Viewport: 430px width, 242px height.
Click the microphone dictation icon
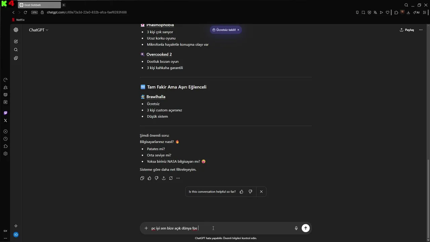pyautogui.click(x=296, y=228)
